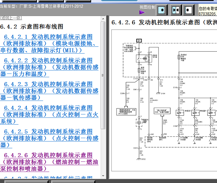Click the left panel scrollbar thumb
This screenshot has height=183, width=217.
(x=103, y=75)
